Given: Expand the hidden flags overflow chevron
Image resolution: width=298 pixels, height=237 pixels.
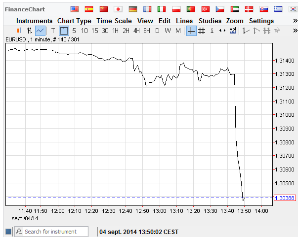Looking at the screenshot, I should click(x=294, y=9).
